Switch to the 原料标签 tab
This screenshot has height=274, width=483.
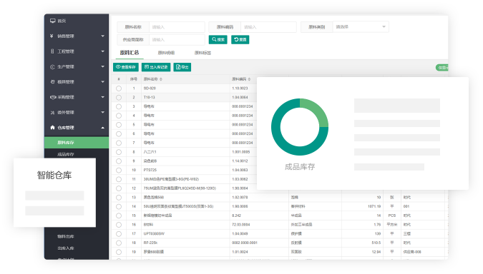(203, 53)
